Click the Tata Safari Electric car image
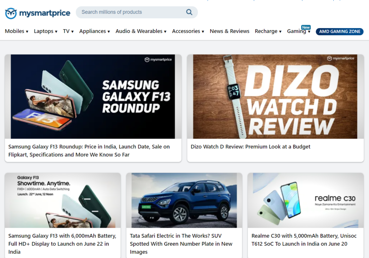 pyautogui.click(x=184, y=200)
